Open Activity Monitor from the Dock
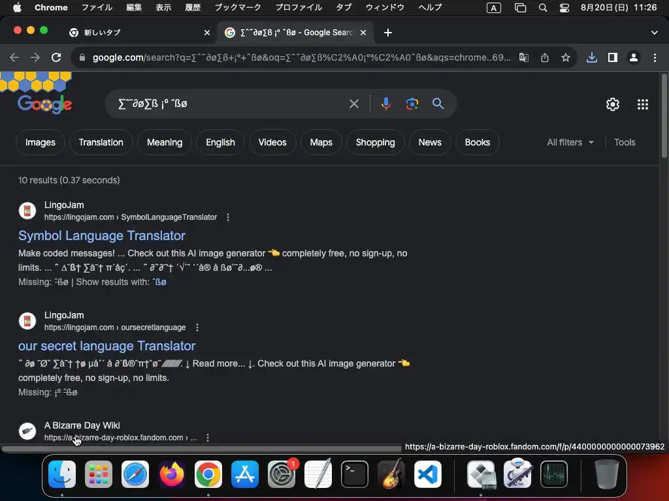 554,474
